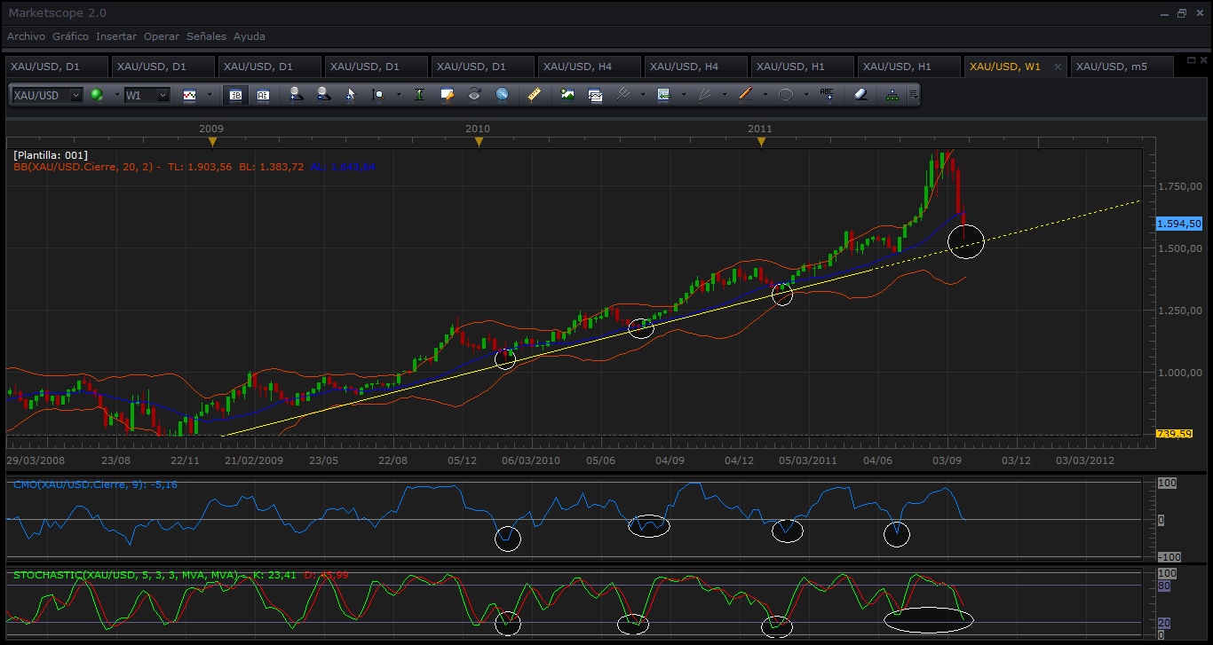
Task: Click the blue globe icon
Action: tap(502, 94)
